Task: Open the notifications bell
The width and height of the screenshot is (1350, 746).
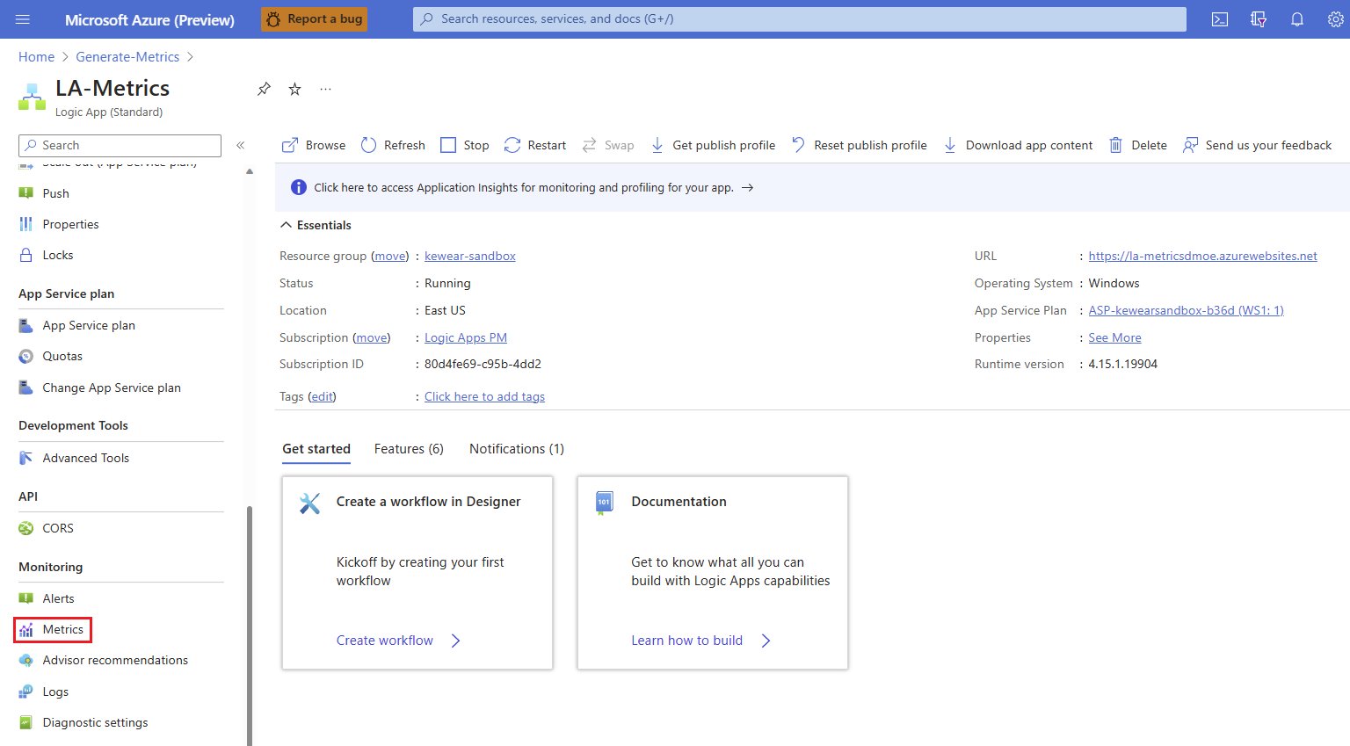Action: (x=1297, y=19)
